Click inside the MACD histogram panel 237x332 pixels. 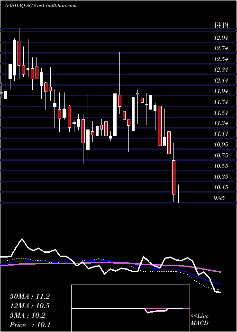coord(130,308)
